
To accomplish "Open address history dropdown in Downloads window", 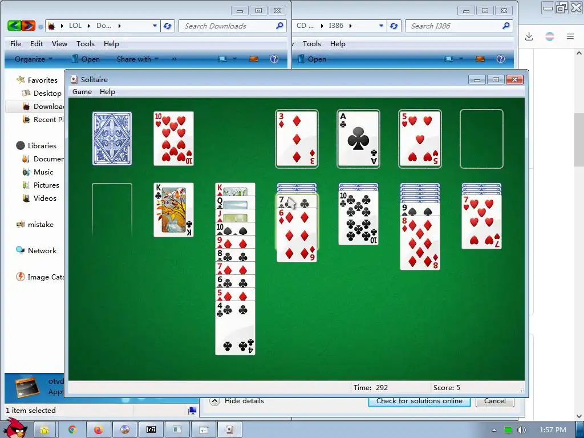I will pos(155,26).
